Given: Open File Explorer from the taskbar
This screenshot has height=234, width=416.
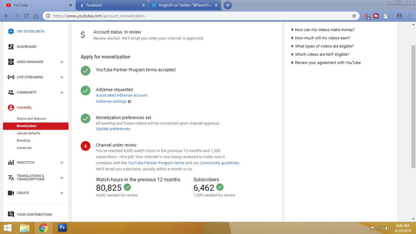Looking at the screenshot, I should pyautogui.click(x=25, y=228).
